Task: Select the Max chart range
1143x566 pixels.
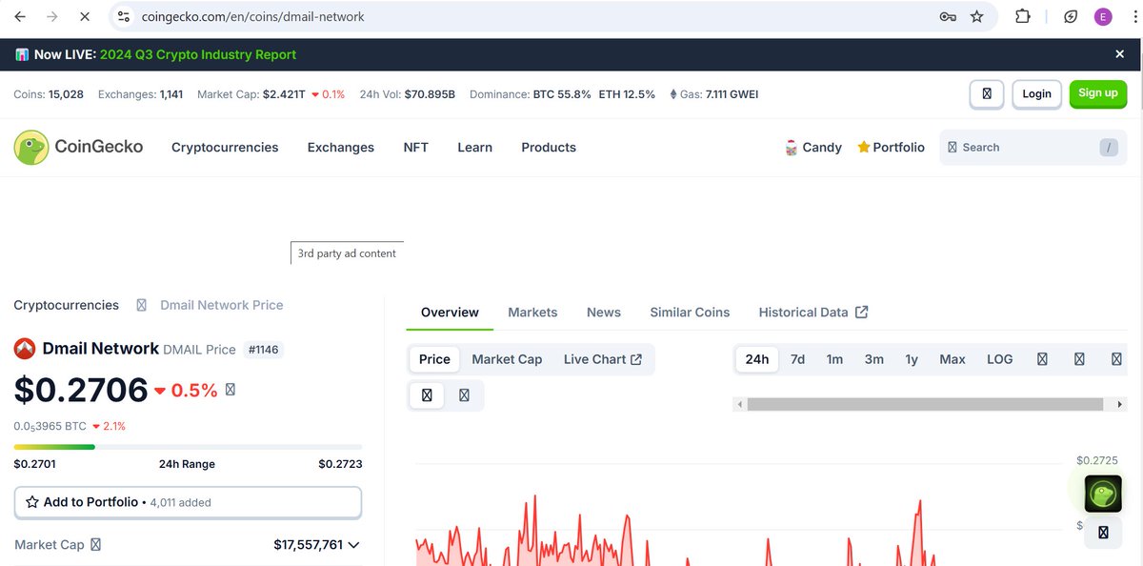Action: pyautogui.click(x=952, y=359)
